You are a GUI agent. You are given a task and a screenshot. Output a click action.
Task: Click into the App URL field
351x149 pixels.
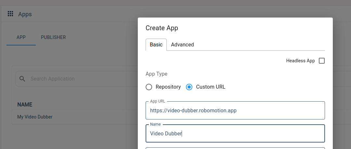[x=235, y=110]
